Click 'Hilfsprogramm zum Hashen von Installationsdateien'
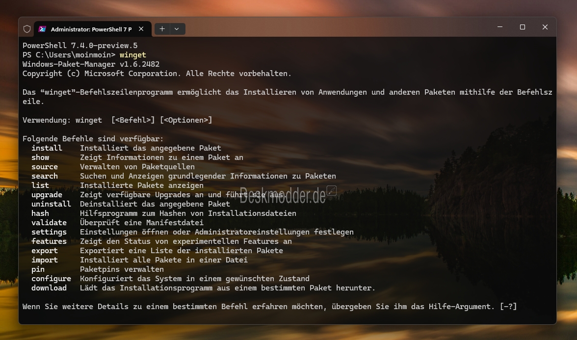Screen dimensions: 577x340 (x=188, y=213)
